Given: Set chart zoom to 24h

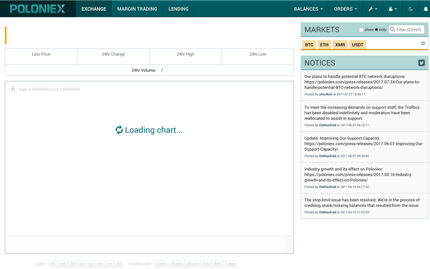Looking at the screenshot, I should (62, 264).
